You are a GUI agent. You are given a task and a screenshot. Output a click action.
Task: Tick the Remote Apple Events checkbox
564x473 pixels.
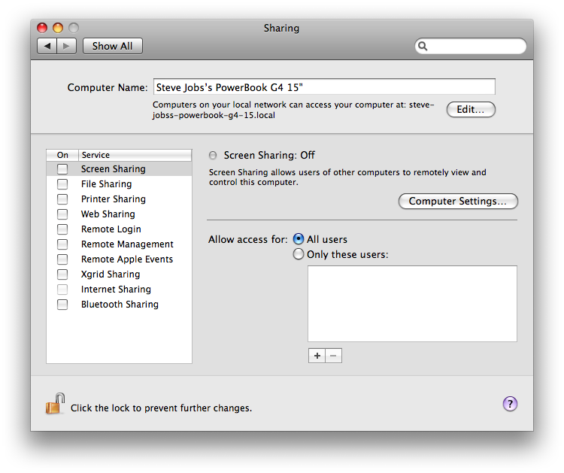click(62, 259)
